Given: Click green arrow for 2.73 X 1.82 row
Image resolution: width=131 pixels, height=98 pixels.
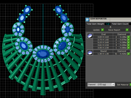Looking at the screenshot, I should [129, 40].
